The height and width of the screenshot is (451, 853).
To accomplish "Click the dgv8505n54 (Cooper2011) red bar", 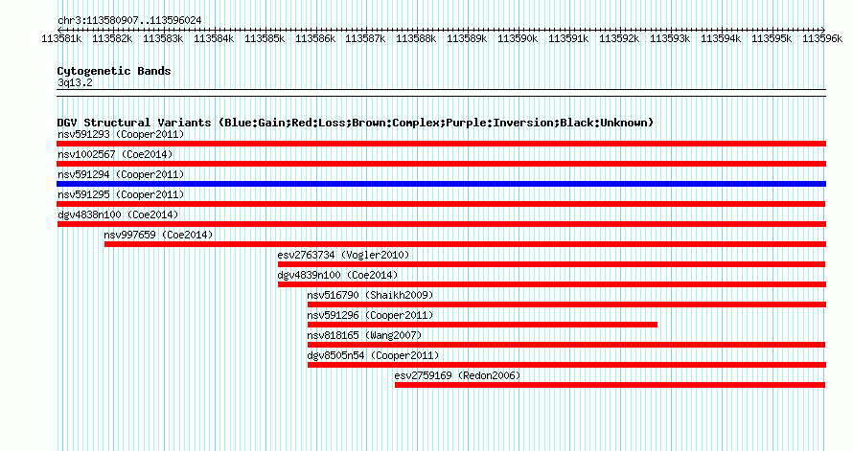I will (566, 365).
